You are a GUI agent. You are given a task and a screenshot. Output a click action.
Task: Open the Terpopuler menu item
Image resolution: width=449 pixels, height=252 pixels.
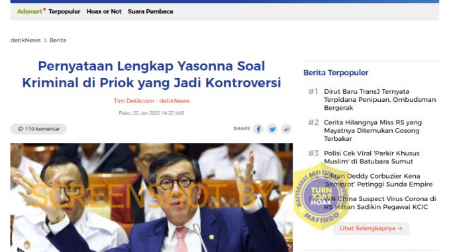[x=64, y=11]
